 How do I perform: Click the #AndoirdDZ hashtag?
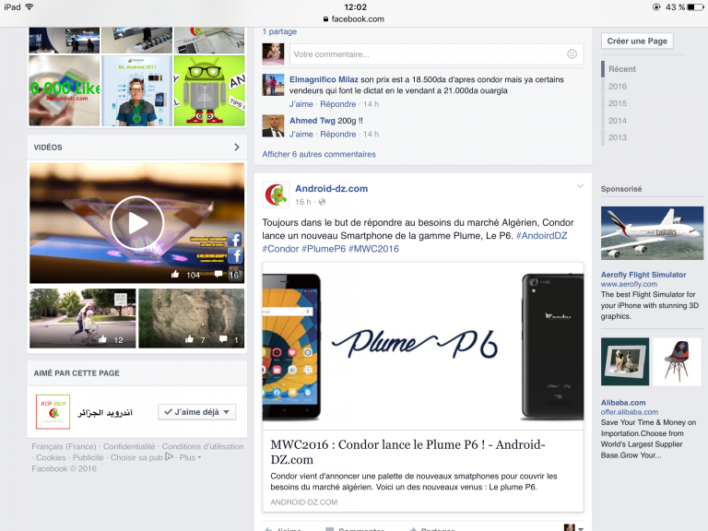(x=541, y=236)
